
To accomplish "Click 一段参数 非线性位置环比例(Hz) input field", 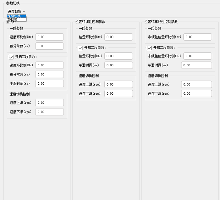I will click(197, 37).
